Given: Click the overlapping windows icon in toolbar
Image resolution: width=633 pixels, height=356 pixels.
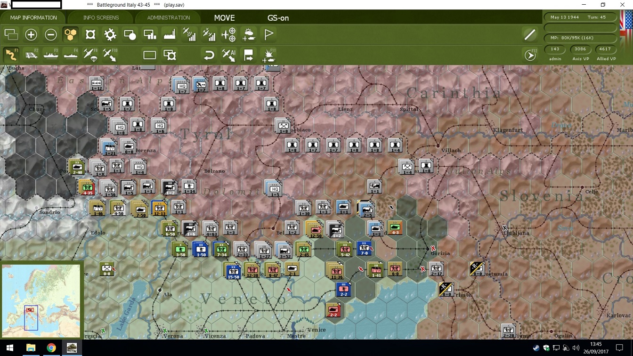Looking at the screenshot, I should [x=11, y=34].
